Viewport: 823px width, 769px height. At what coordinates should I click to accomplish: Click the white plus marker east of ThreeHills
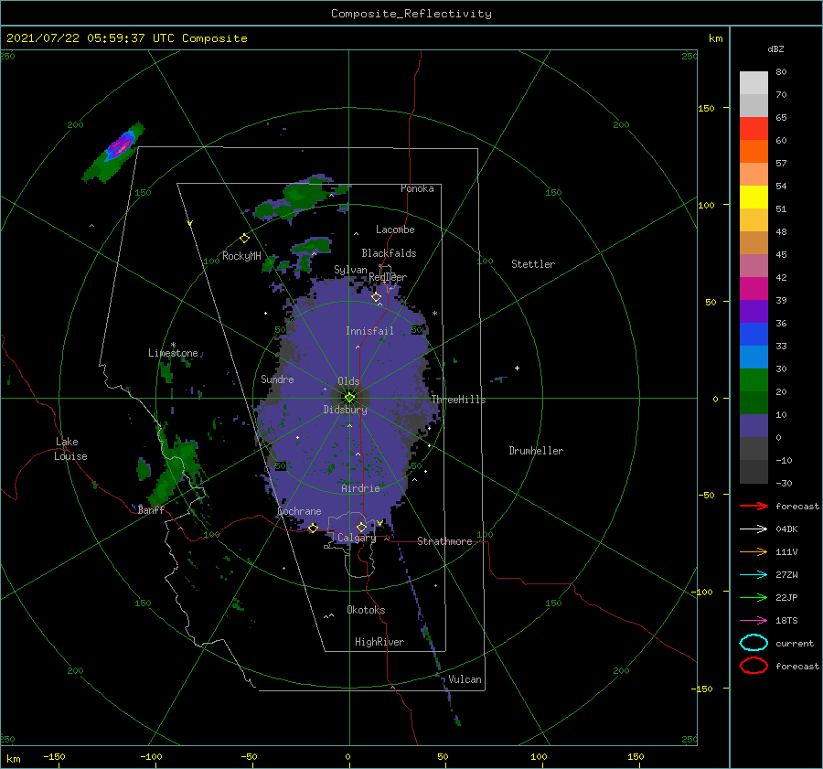pyautogui.click(x=517, y=368)
